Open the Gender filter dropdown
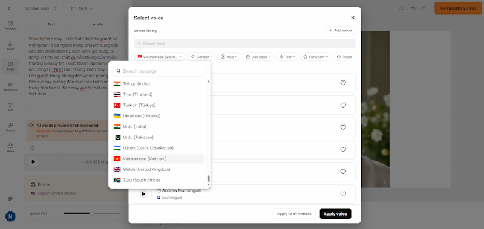 tap(201, 57)
